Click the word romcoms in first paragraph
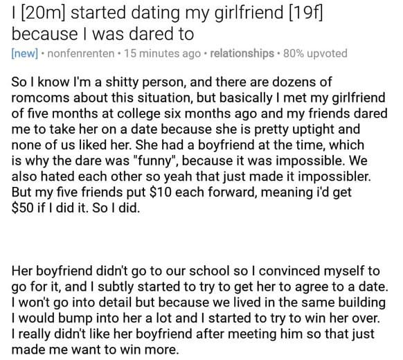The height and width of the screenshot is (360, 403). pyautogui.click(x=40, y=98)
